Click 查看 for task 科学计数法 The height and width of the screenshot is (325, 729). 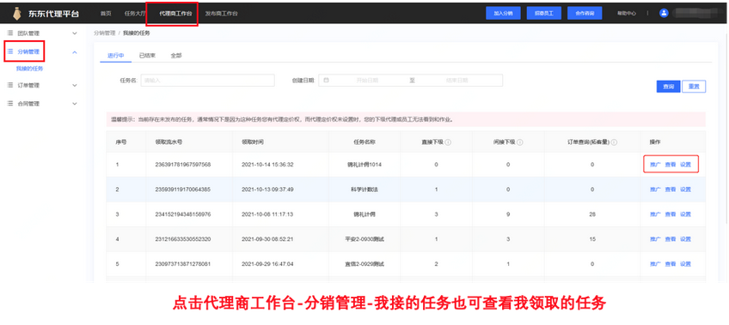671,190
